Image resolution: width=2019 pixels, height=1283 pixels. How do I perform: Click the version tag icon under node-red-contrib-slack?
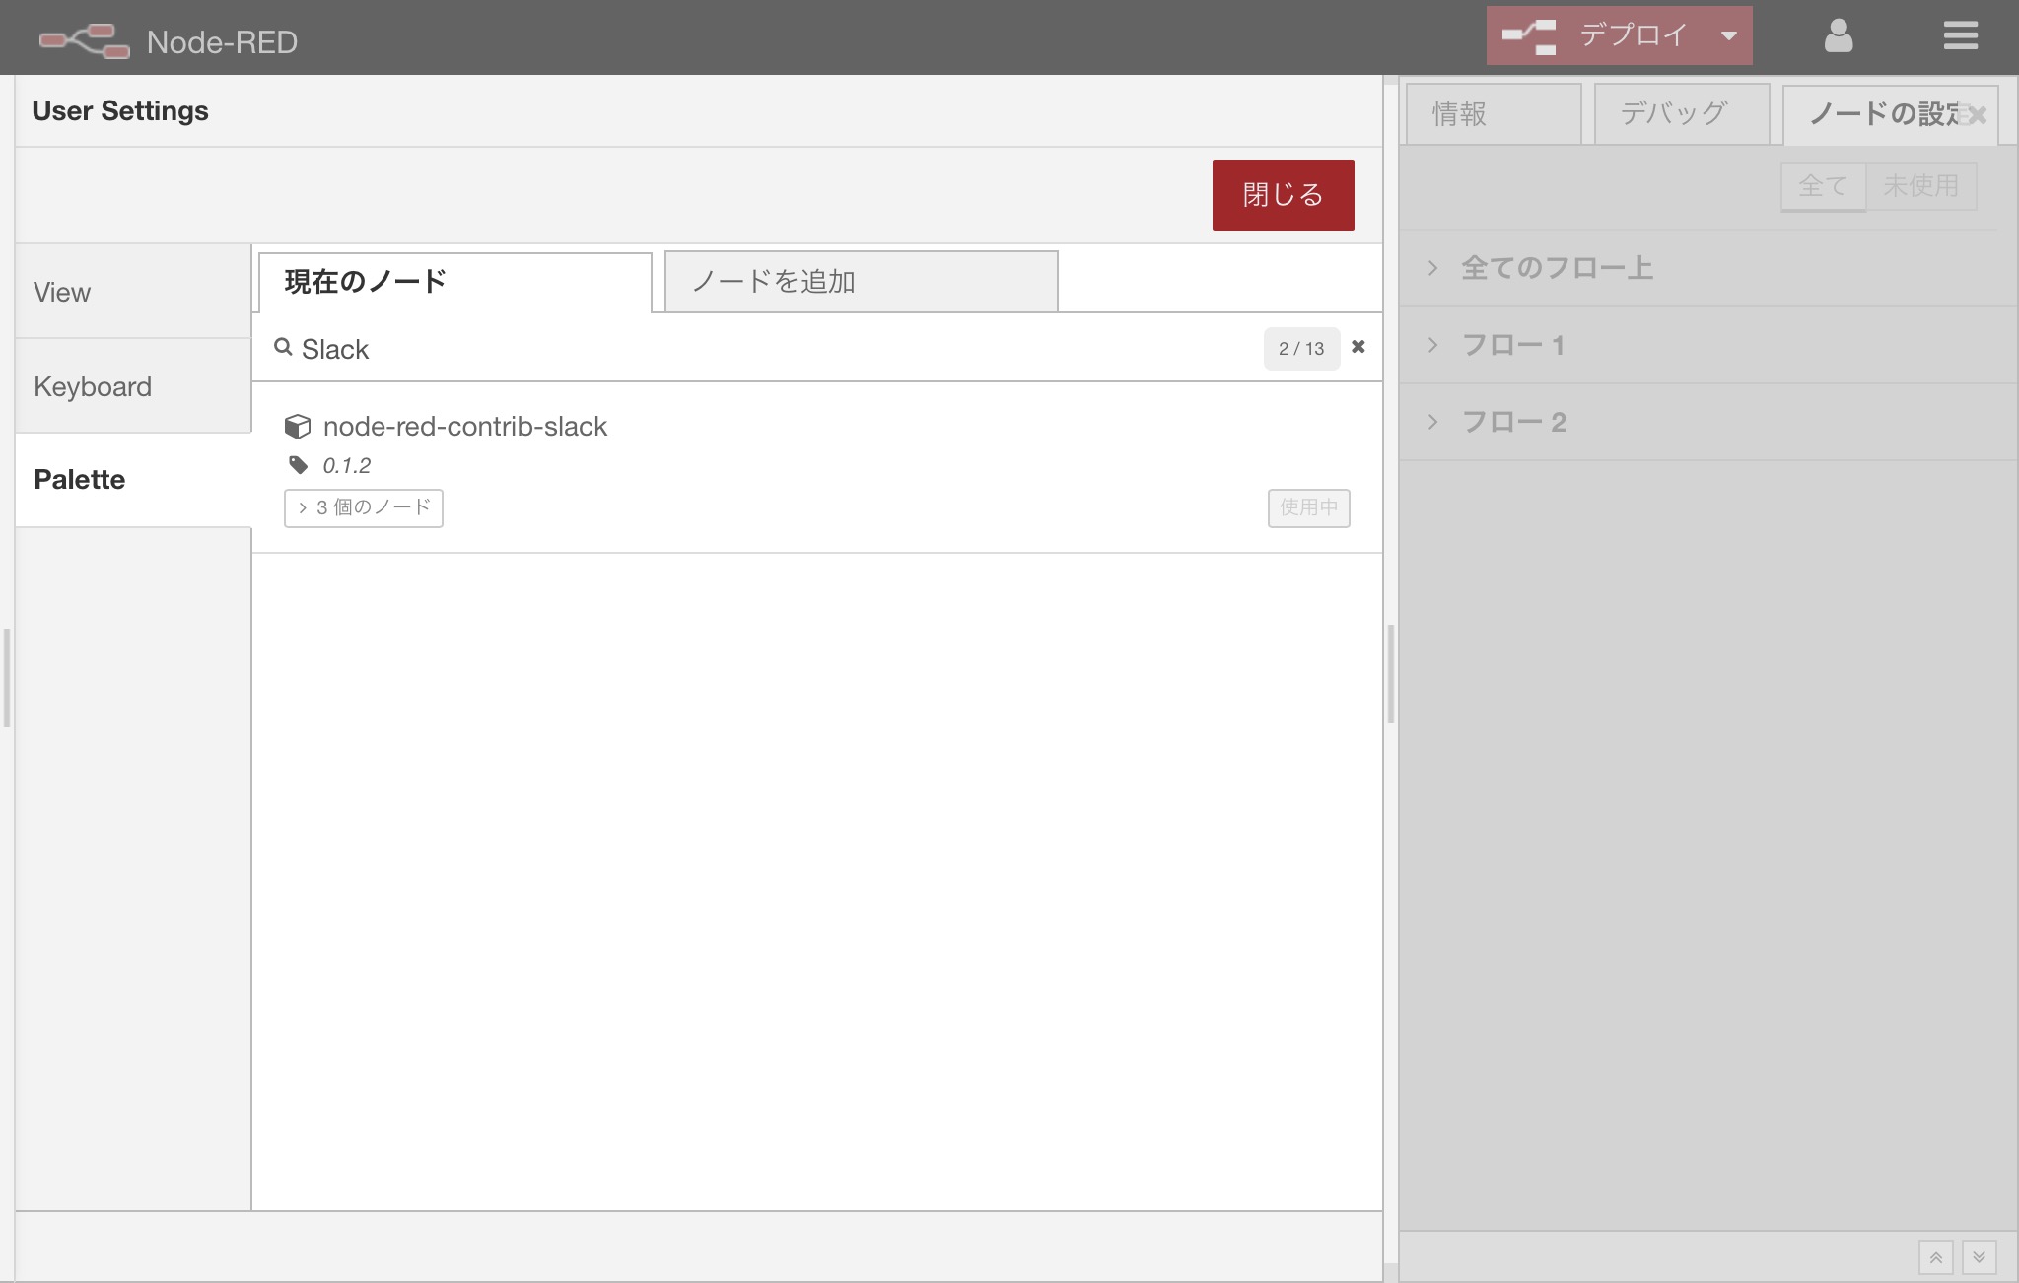(298, 465)
